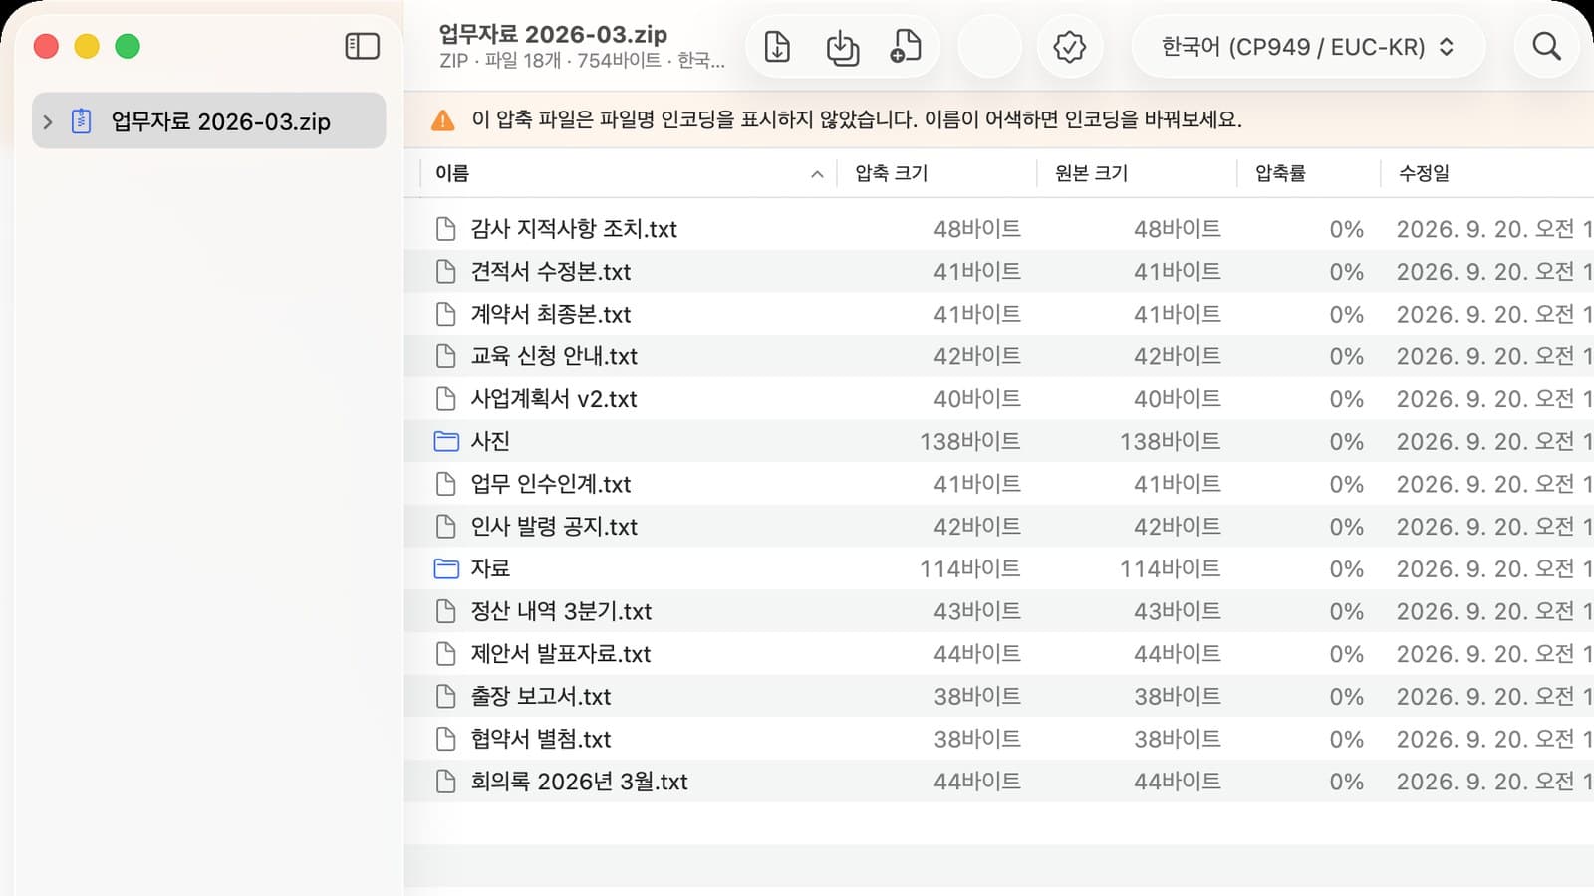Click file icon of 감사 지적사항 조치.txt
The width and height of the screenshot is (1594, 896).
pyautogui.click(x=446, y=229)
